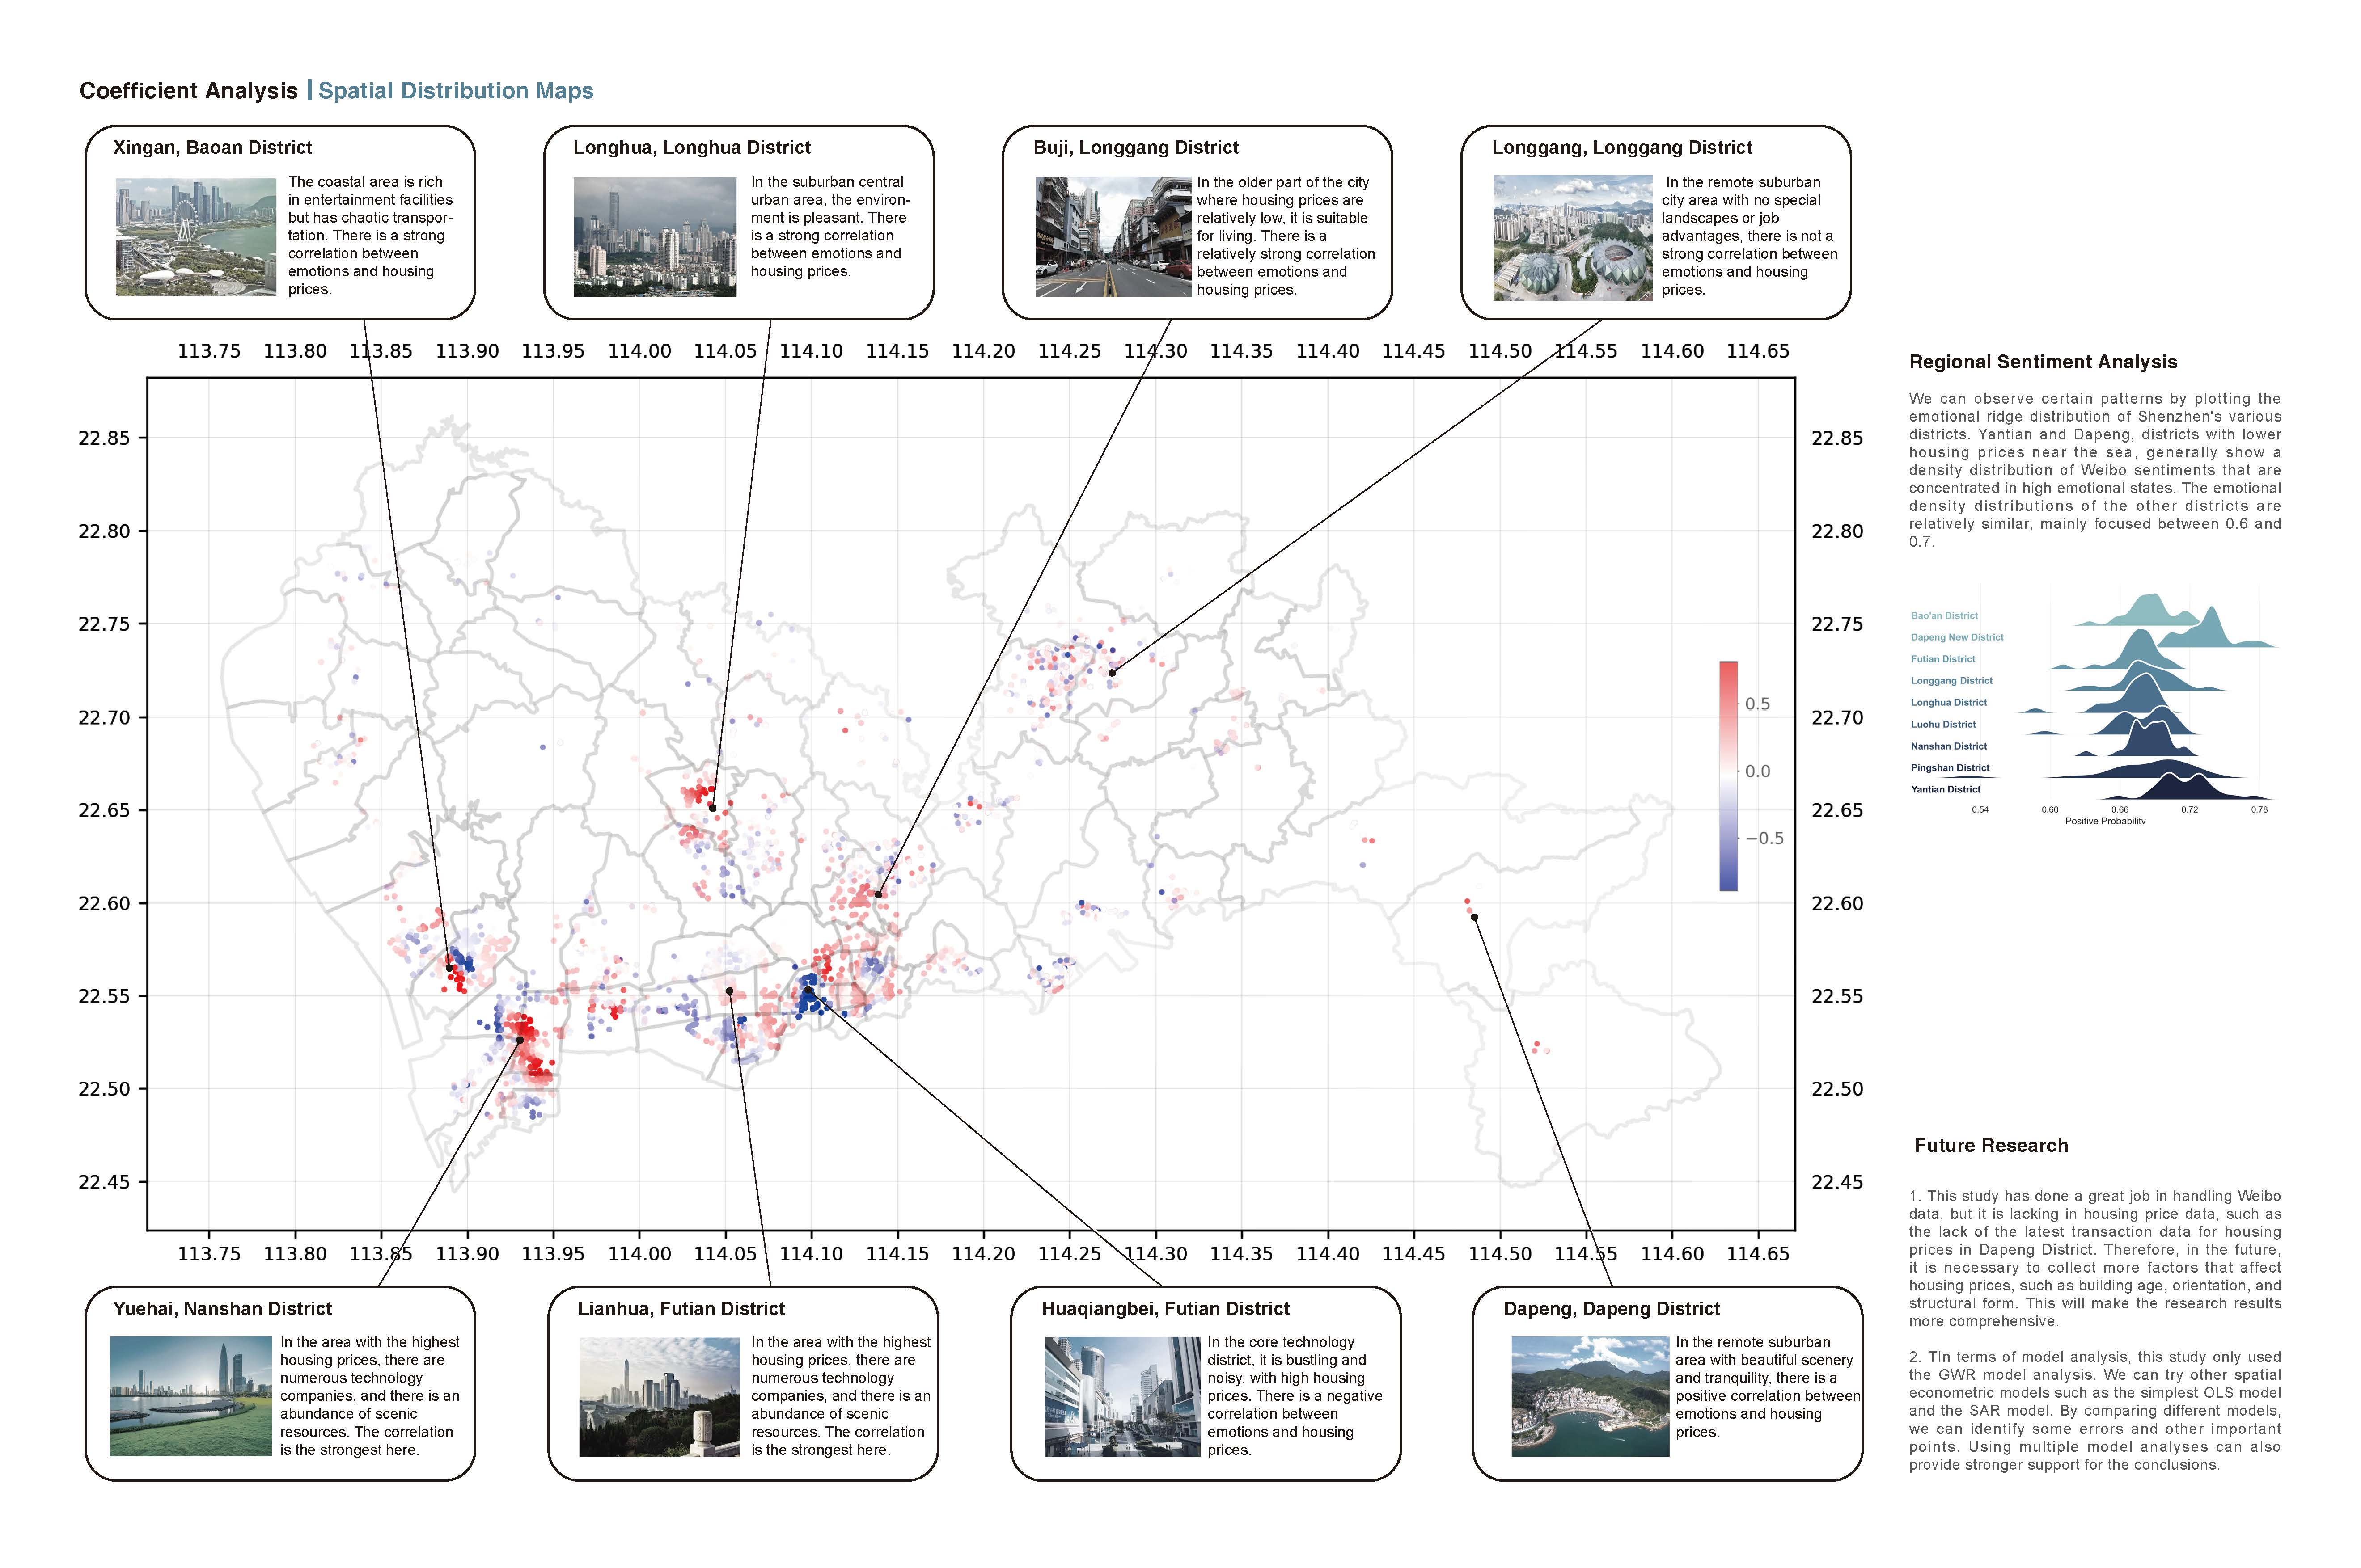
Task: Click the Longhua city skyline photo
Action: [654, 237]
